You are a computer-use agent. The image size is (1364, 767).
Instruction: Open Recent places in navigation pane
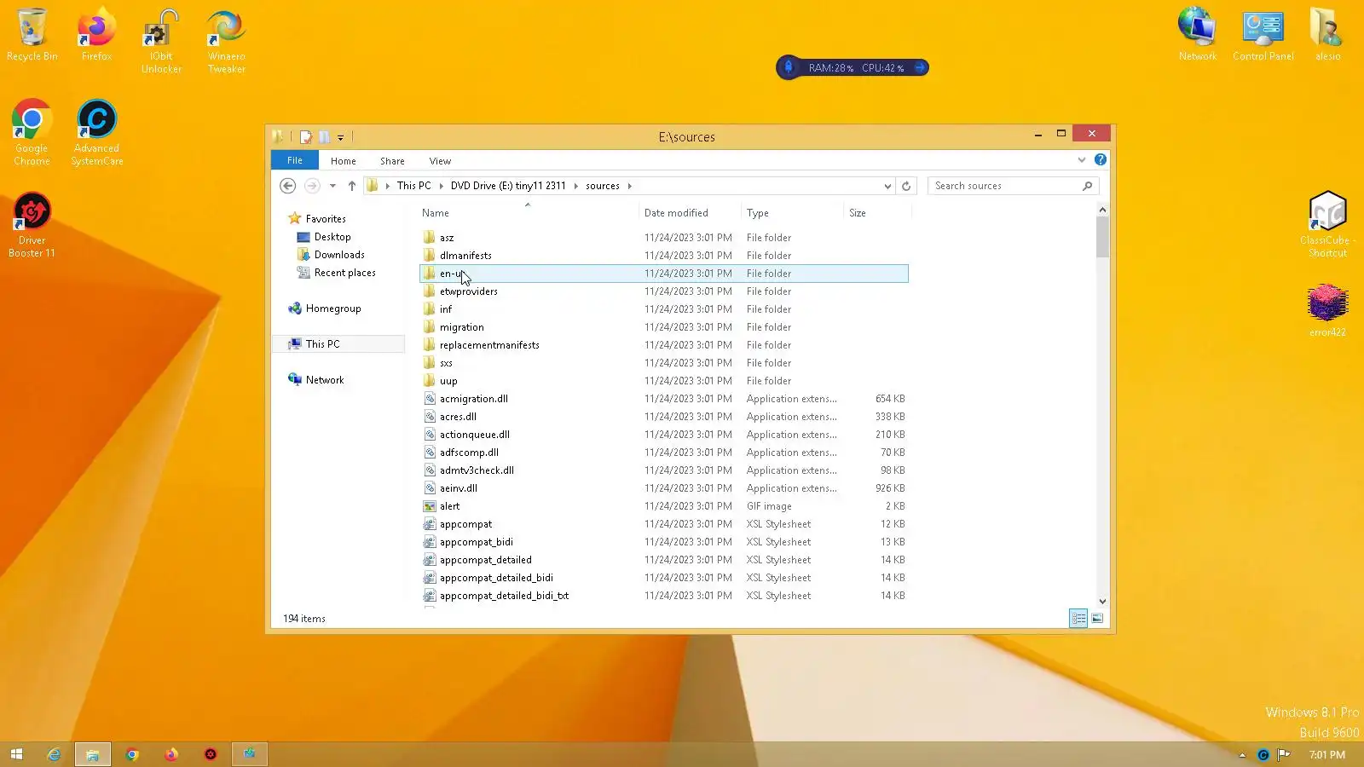coord(344,273)
